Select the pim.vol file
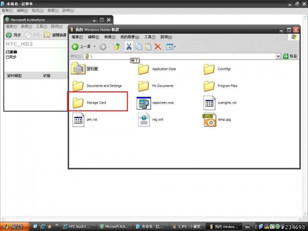This screenshot has height=231, width=308. 85,120
